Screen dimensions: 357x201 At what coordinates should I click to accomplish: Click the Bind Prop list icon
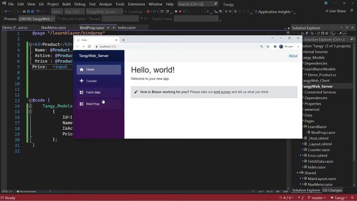[x=81, y=104]
